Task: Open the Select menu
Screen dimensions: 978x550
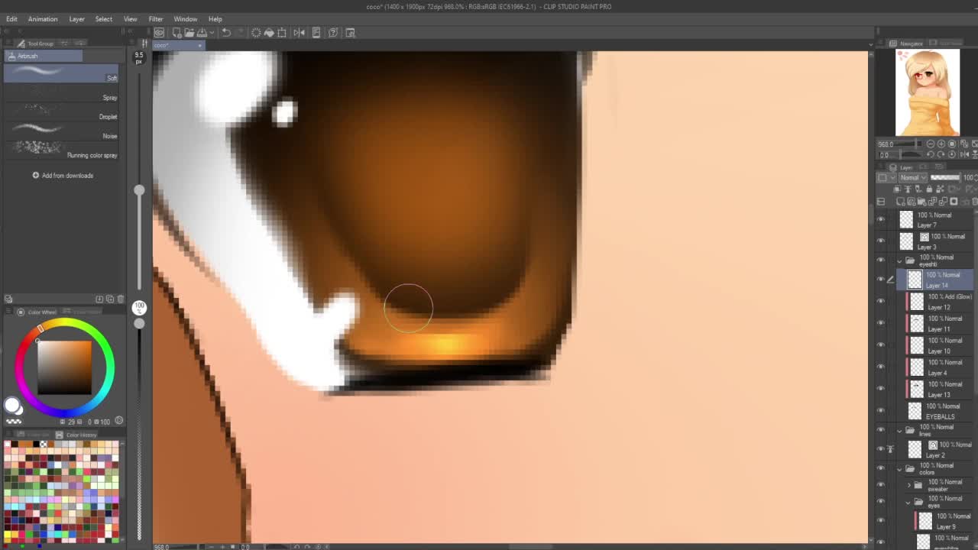Action: (104, 19)
